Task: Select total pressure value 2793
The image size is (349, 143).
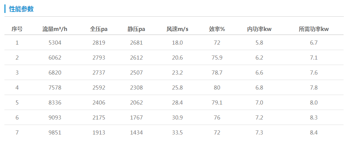Action: pos(99,58)
